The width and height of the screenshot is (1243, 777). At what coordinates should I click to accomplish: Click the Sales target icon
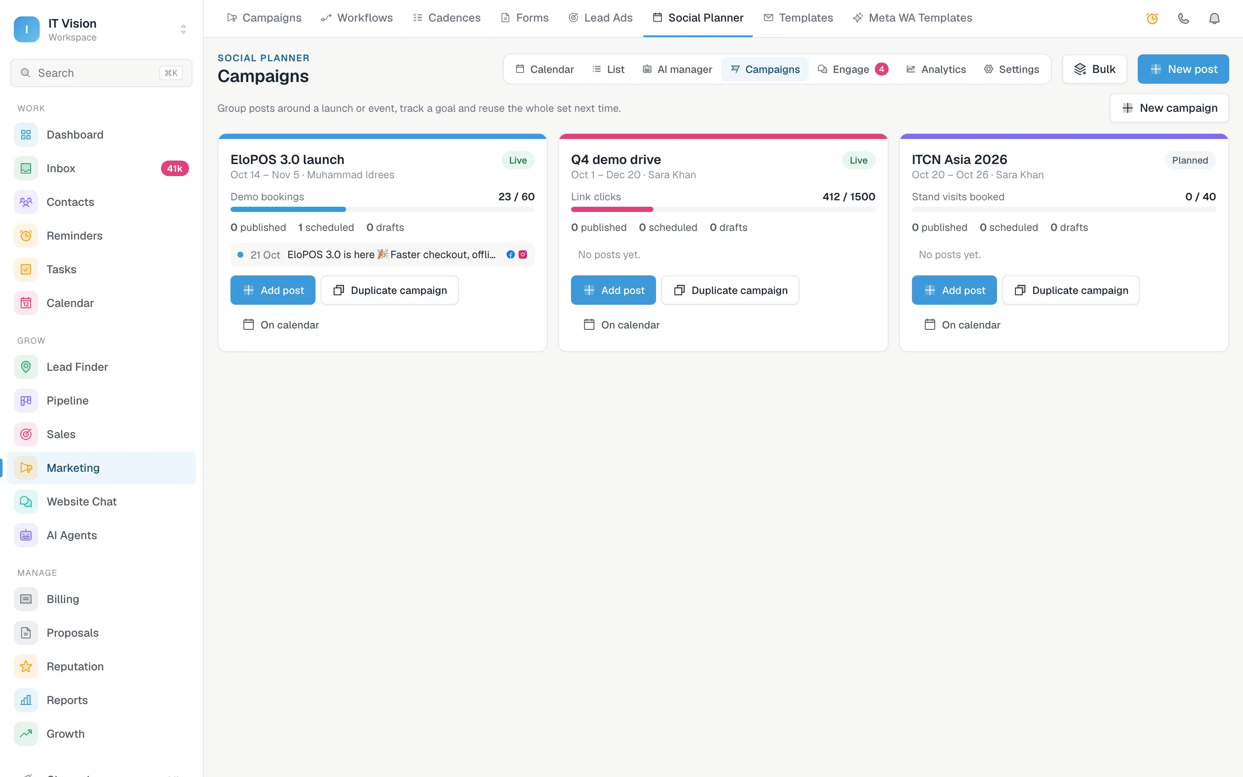point(26,434)
